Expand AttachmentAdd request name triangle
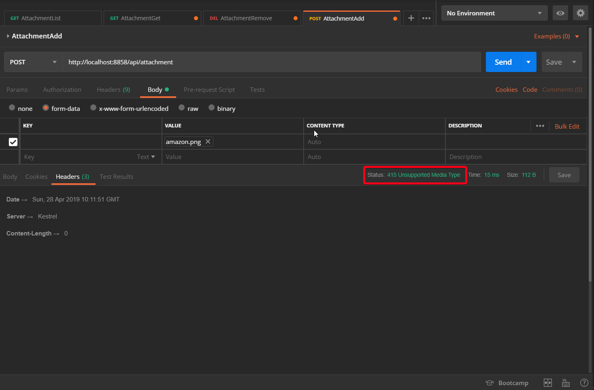This screenshot has height=390, width=594. 8,36
